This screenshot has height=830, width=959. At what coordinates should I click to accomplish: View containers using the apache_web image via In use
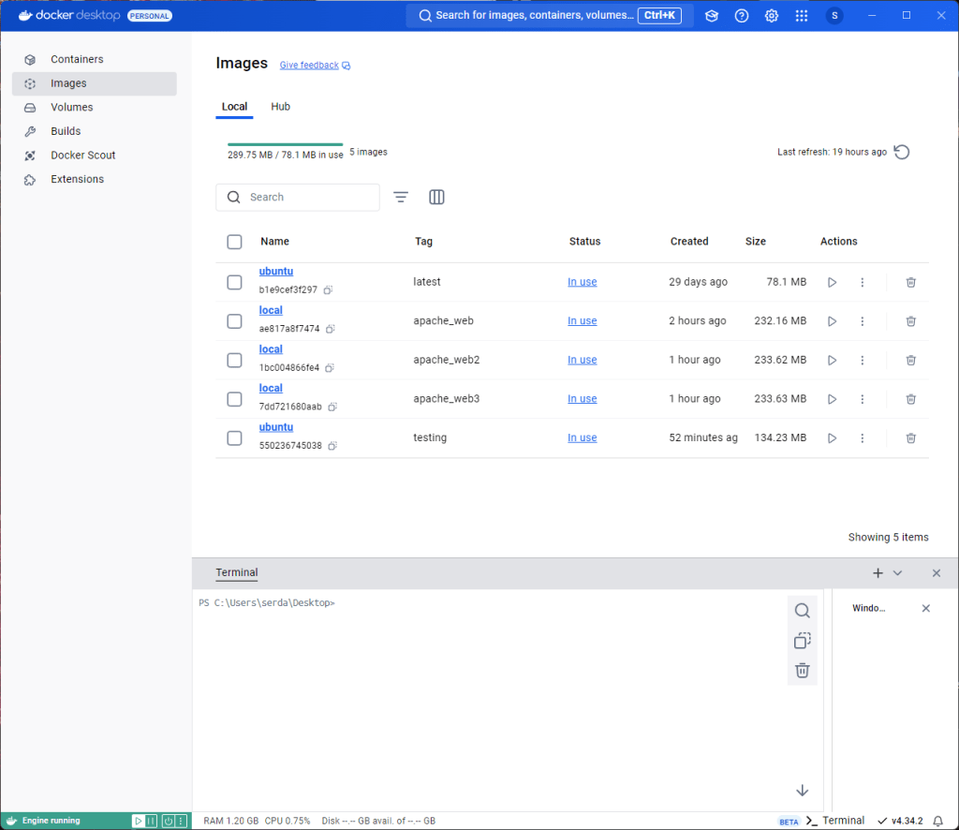[582, 320]
